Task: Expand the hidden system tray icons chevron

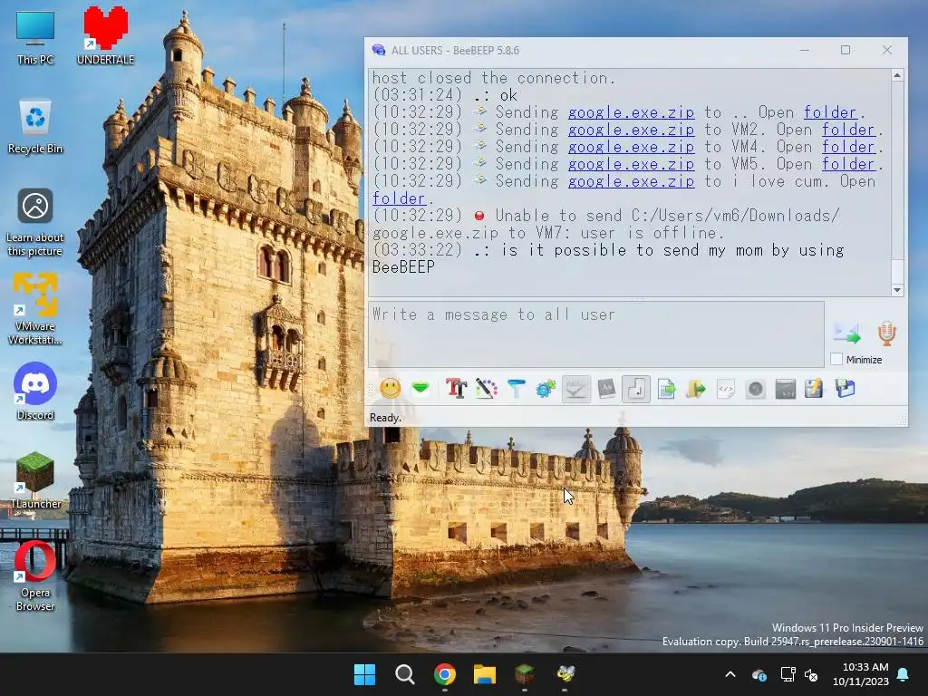Action: 730,674
